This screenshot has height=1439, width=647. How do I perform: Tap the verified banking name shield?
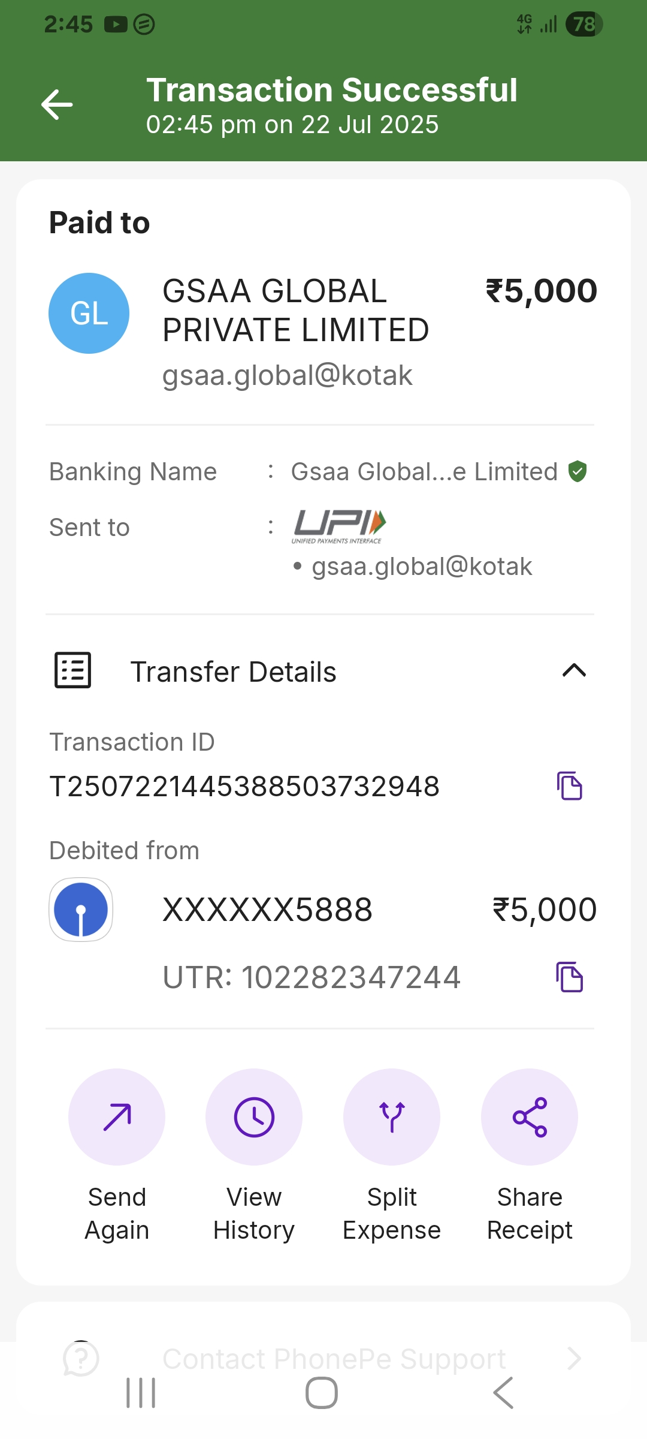[578, 471]
